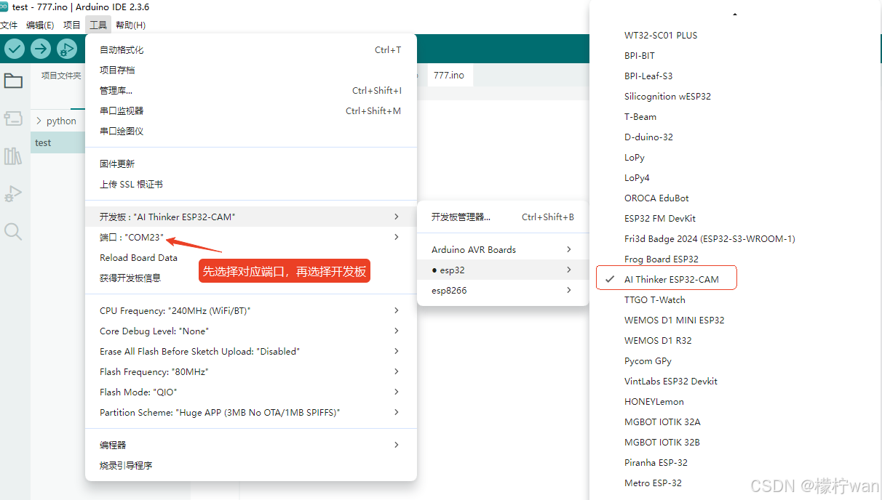Image resolution: width=882 pixels, height=500 pixels.
Task: Expand the 编程器 submenu
Action: point(250,445)
